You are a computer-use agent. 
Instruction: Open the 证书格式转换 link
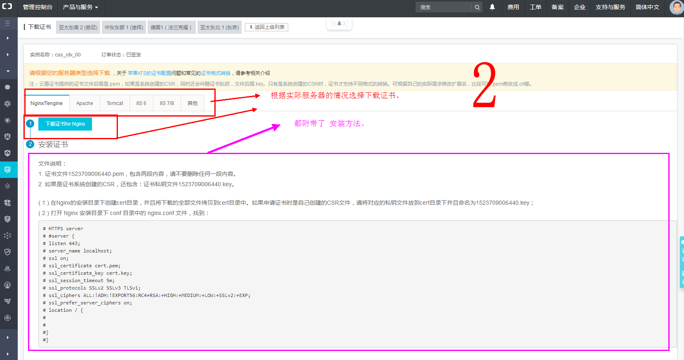pyautogui.click(x=216, y=73)
